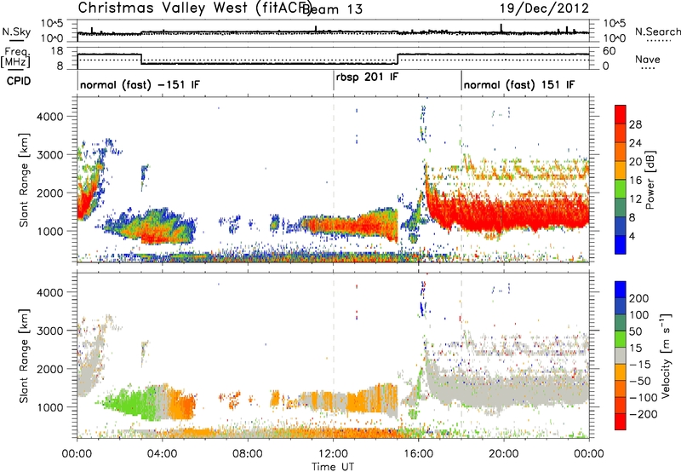Click the 'Freq. [MHz]' axis label
This screenshot has width=681, height=472.
point(16,58)
